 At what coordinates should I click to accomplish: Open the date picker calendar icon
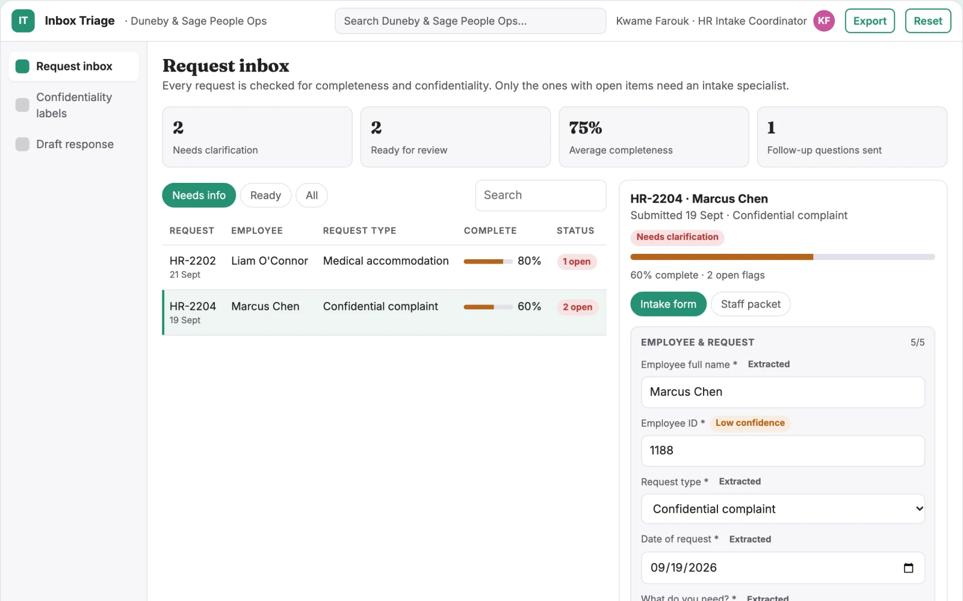tap(908, 568)
